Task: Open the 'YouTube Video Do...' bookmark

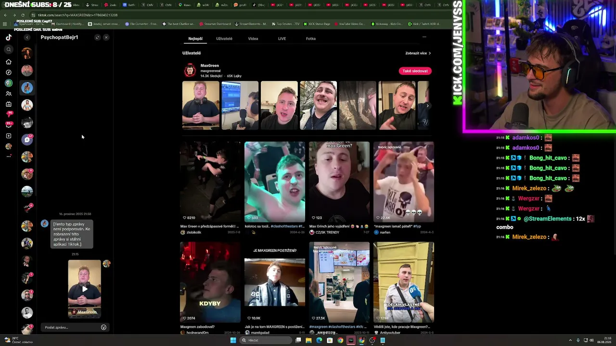Action: [x=349, y=24]
